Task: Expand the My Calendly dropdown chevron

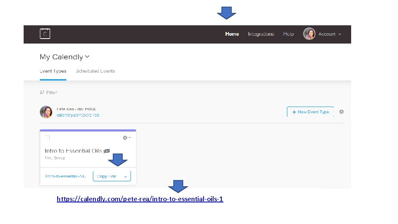Action: click(87, 57)
